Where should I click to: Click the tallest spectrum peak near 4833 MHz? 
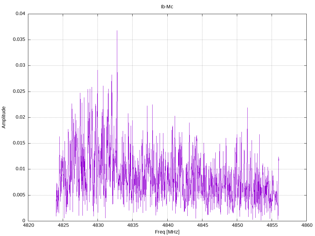117,31
